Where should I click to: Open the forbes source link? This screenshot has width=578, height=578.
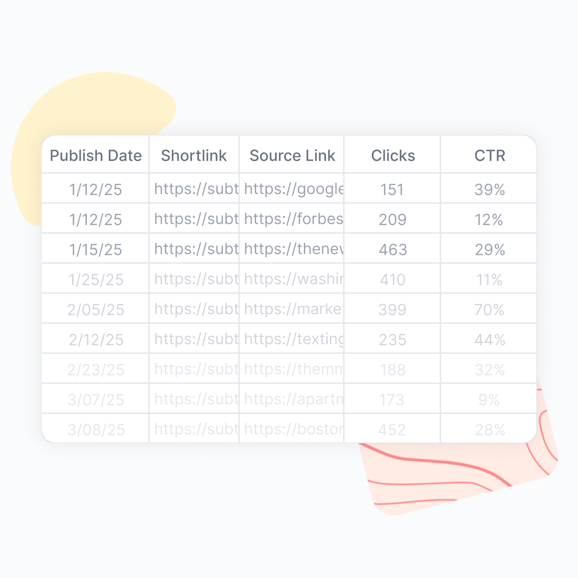[x=294, y=219]
